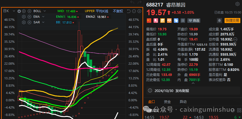
Task: Remove the EMA indicator
Action: pyautogui.click(x=29, y=17)
